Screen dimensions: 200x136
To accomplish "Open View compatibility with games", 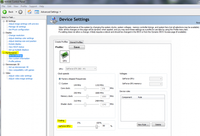I will [21, 70].
